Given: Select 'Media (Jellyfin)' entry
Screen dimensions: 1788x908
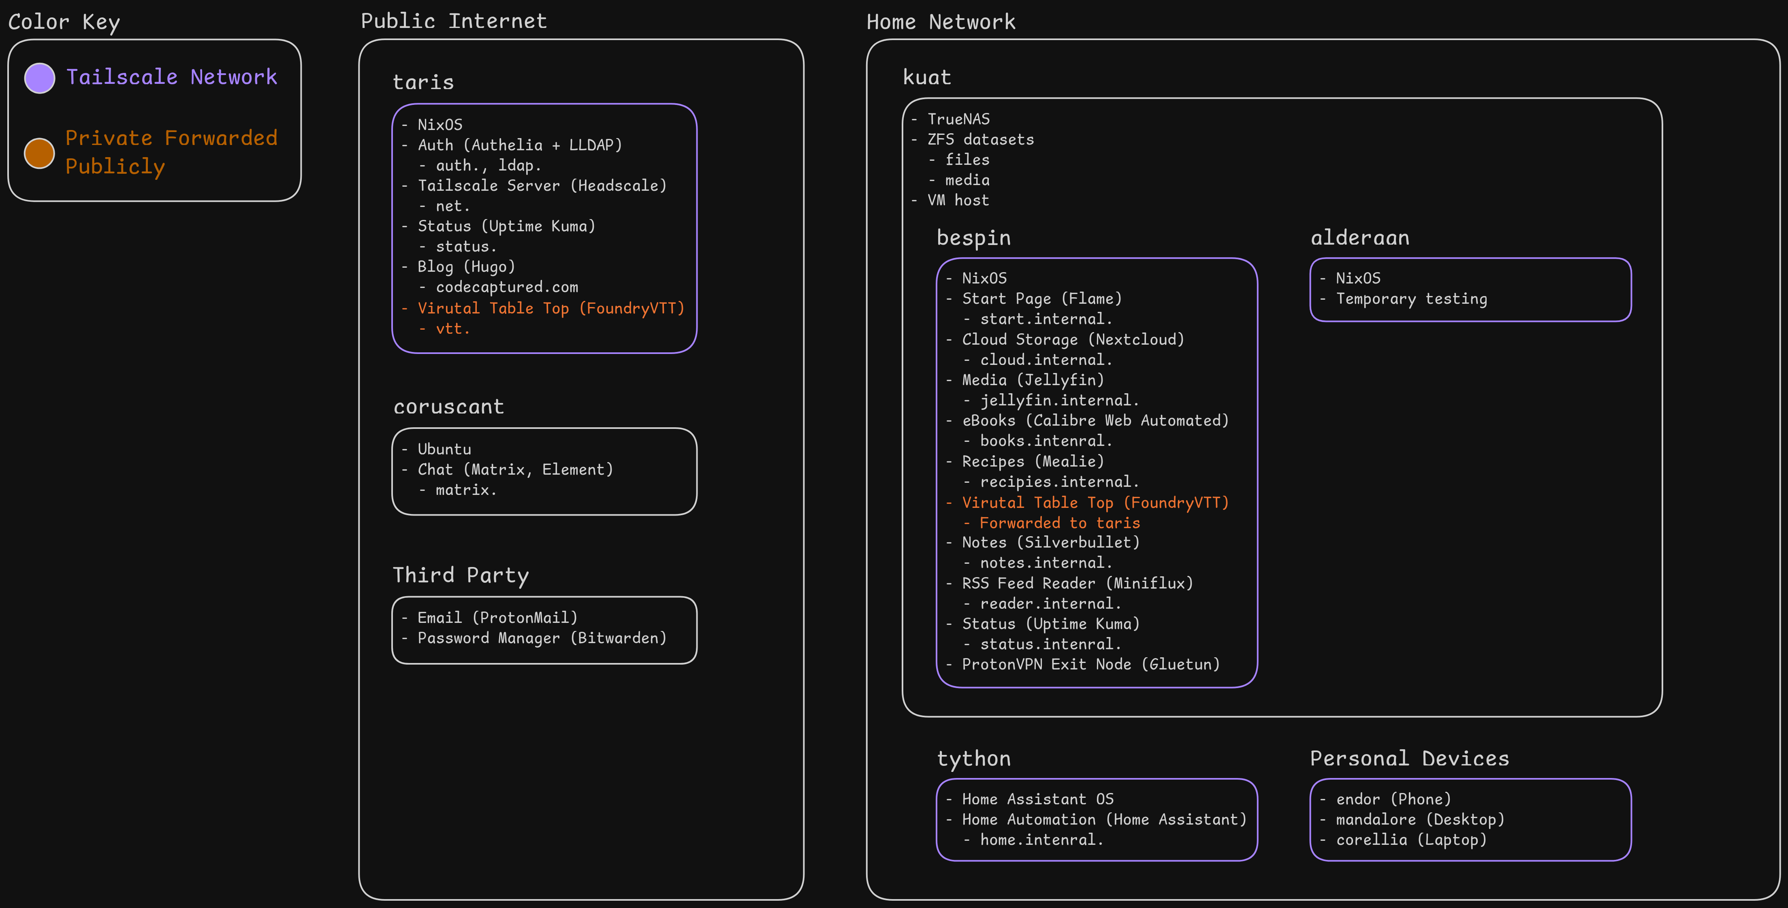Looking at the screenshot, I should tap(1033, 380).
